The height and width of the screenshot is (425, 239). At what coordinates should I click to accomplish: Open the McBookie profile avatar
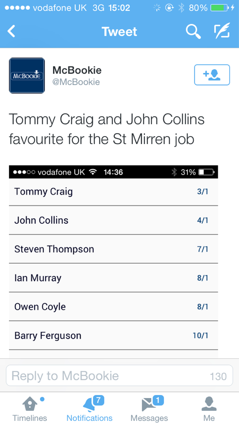(x=27, y=76)
